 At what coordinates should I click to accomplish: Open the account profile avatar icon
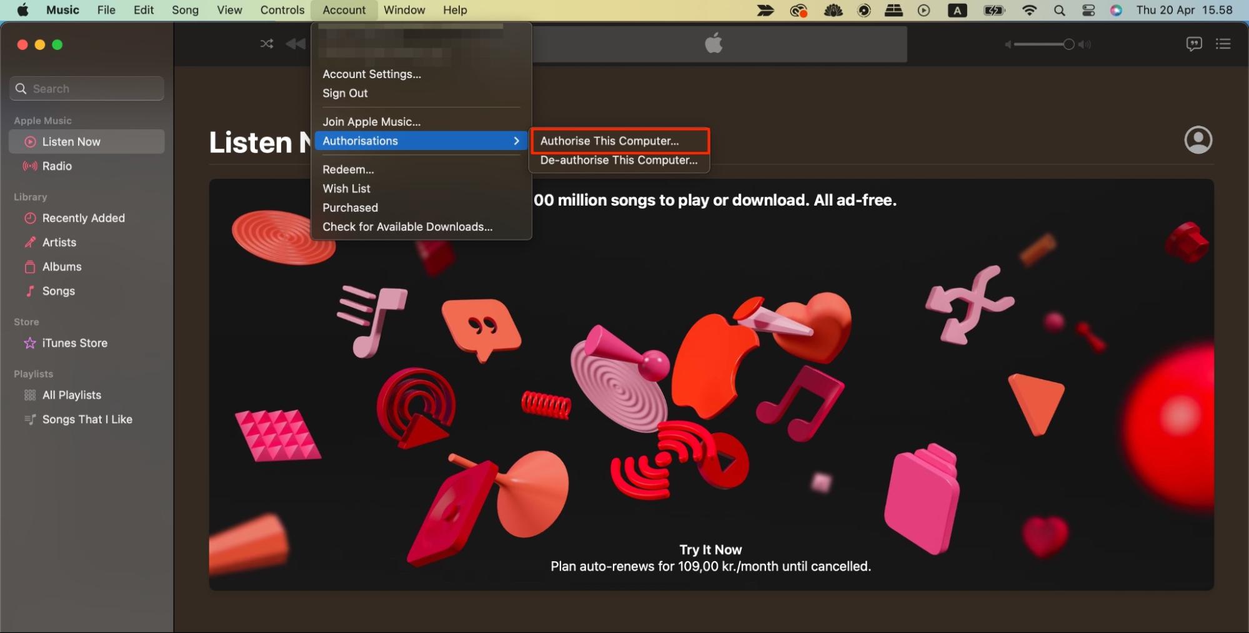click(1198, 140)
